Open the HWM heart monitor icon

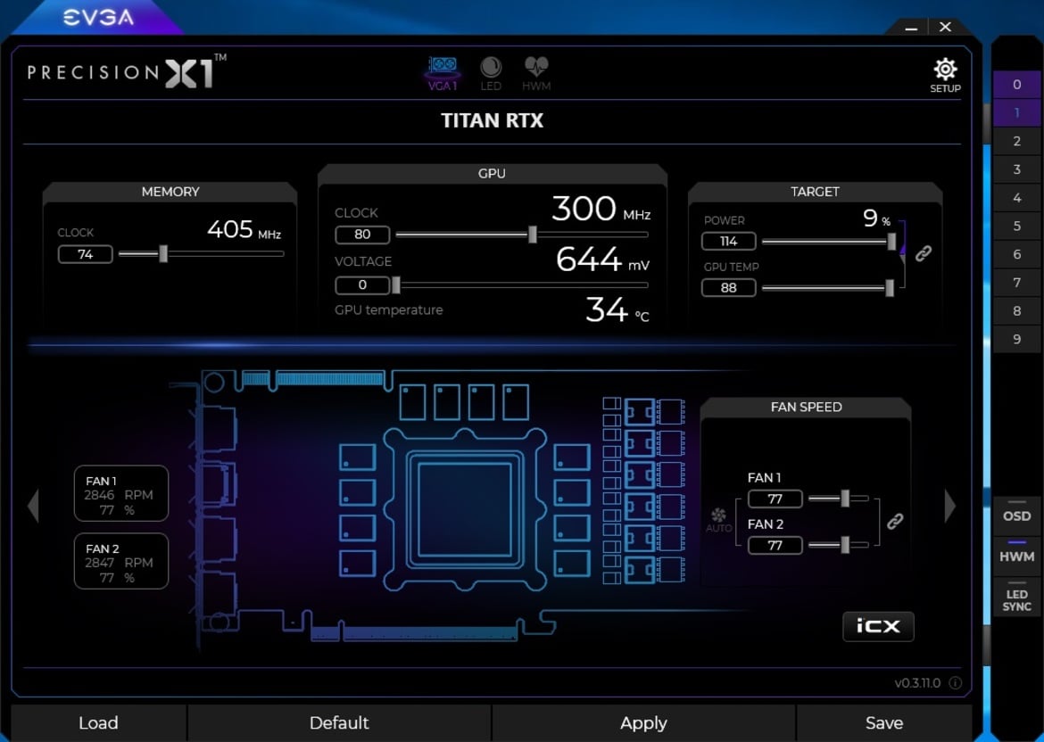point(536,73)
